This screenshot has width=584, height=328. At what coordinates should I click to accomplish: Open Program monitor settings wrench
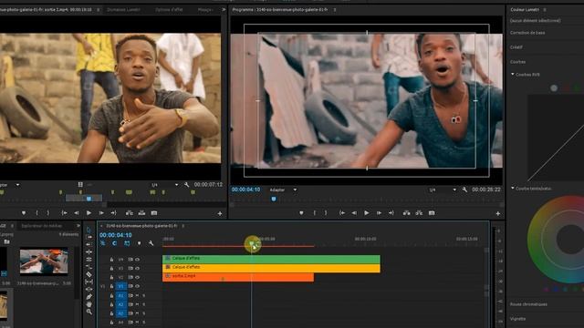click(x=464, y=190)
